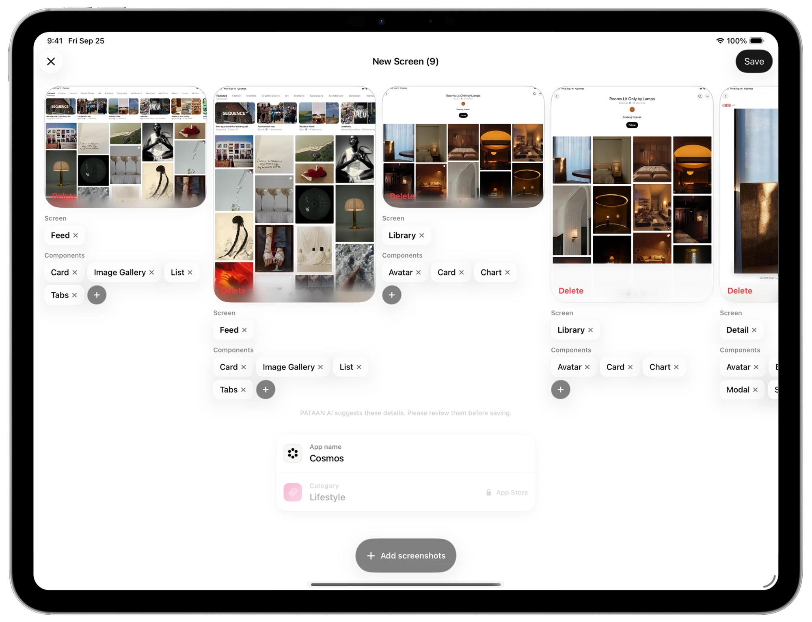Remove the Chart tag under the third screenshot
Screen dimensions: 812x622
pyautogui.click(x=507, y=272)
